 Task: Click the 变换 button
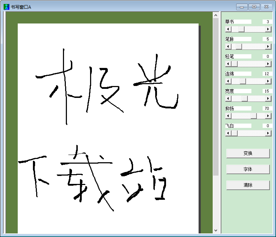[x=248, y=153]
